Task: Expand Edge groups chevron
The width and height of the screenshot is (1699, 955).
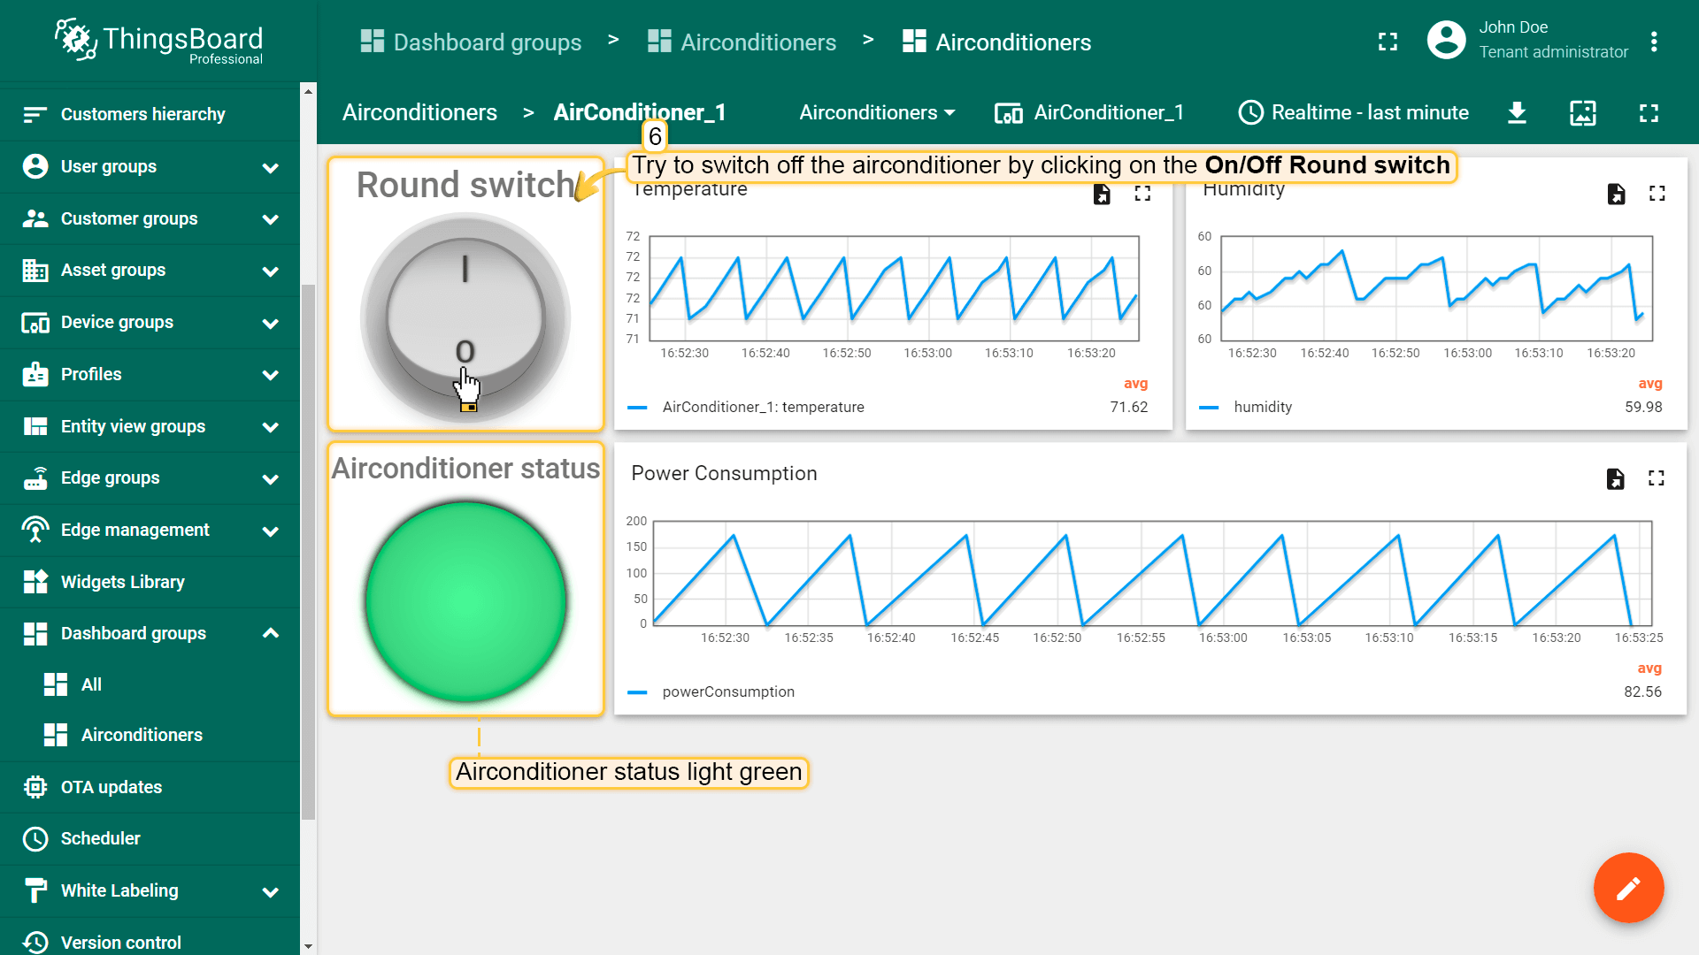Action: [x=271, y=479]
